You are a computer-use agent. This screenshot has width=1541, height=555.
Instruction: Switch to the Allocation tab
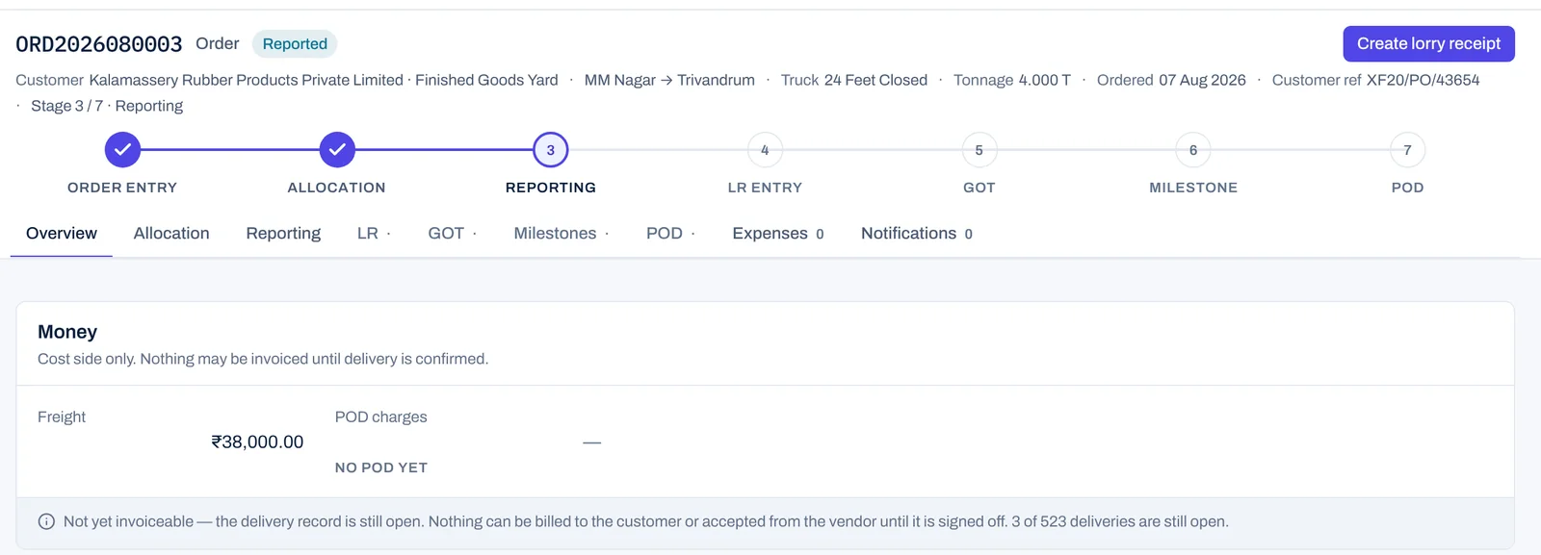(171, 233)
